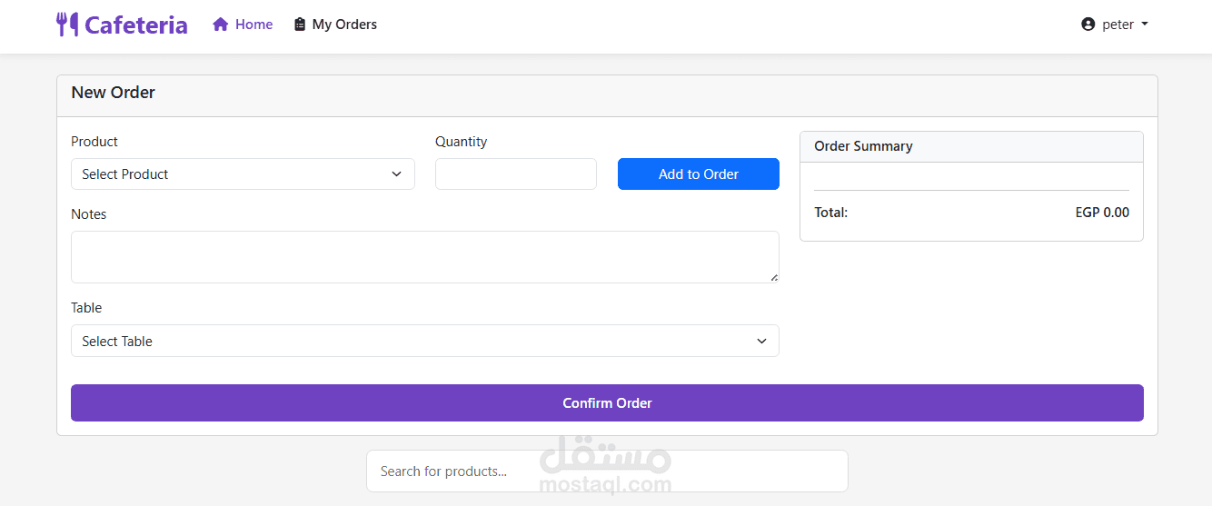Image resolution: width=1212 pixels, height=506 pixels.
Task: Click the Cafeteria brand name link
Action: [x=136, y=25]
